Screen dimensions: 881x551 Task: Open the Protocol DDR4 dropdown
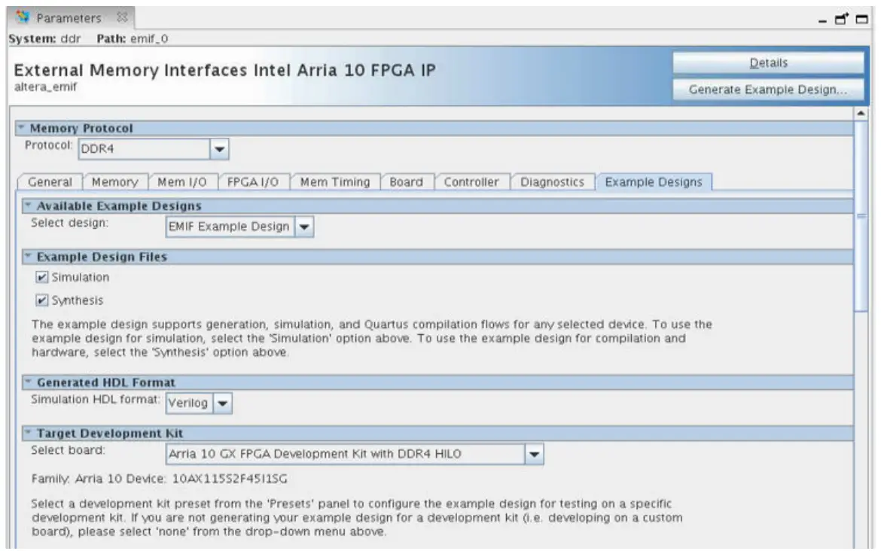point(219,149)
